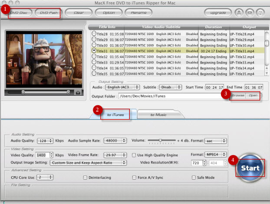This screenshot has width=270, height=204.
Task: Open the Option dialog
Action: coord(109,13)
